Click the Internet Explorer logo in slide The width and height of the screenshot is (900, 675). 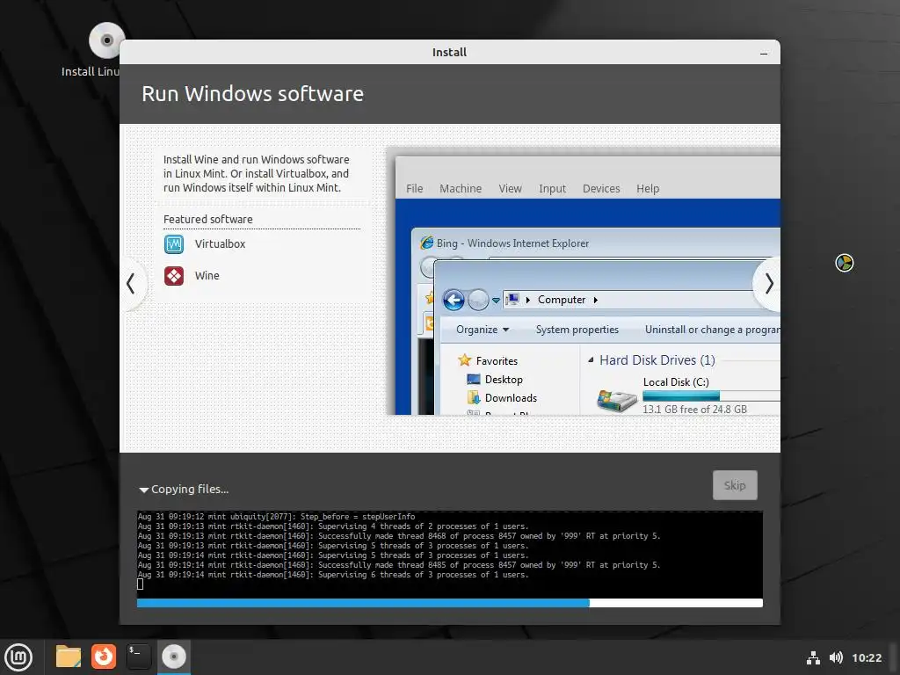pyautogui.click(x=426, y=243)
